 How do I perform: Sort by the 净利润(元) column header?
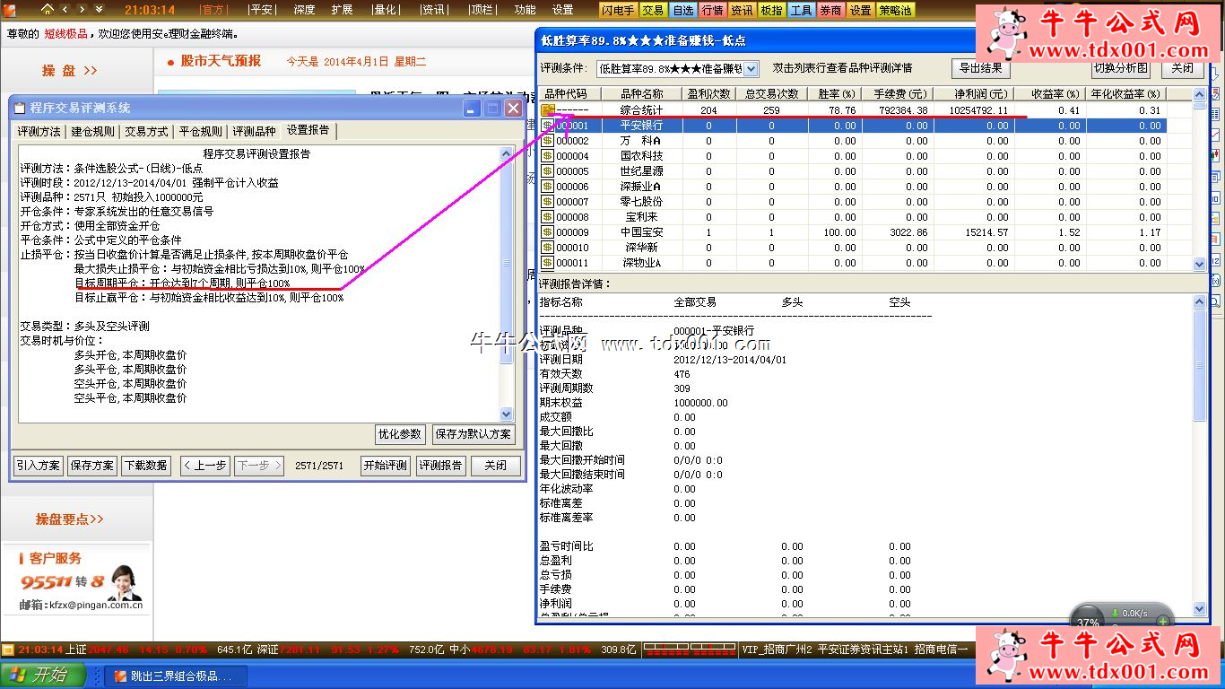[975, 94]
